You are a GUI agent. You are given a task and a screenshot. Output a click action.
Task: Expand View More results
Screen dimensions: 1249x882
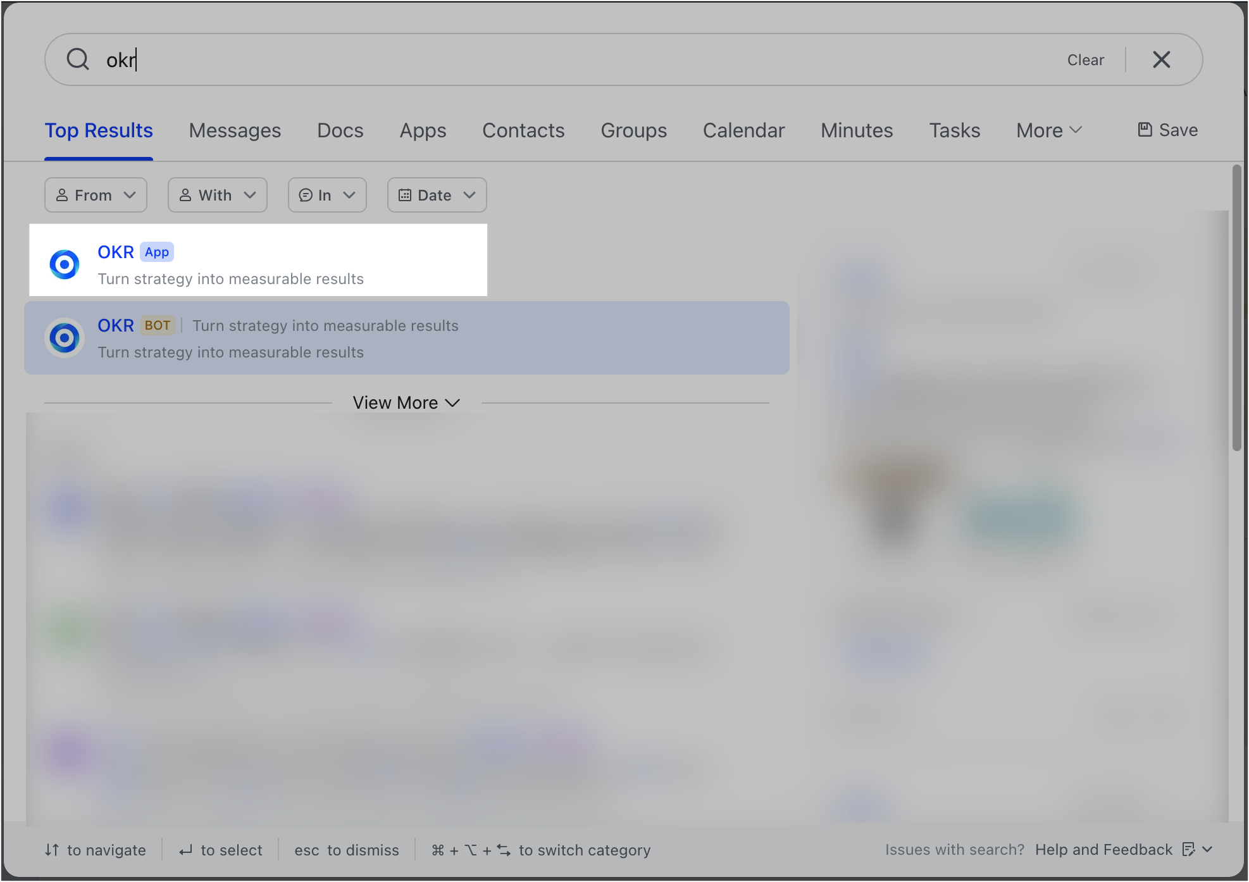(x=406, y=403)
